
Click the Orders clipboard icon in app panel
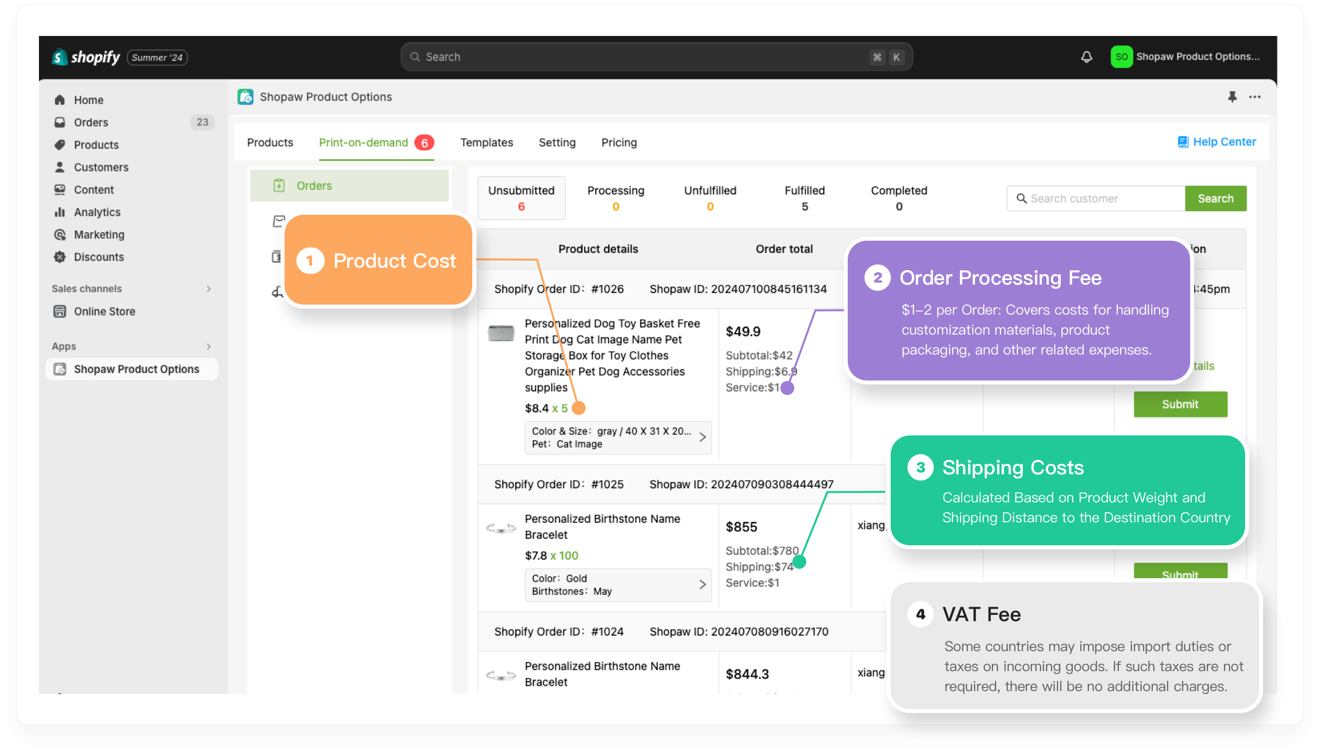pos(279,186)
